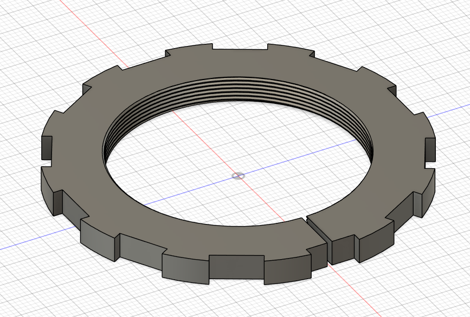Click the origin point marker inside the ring
The width and height of the screenshot is (470, 317).
click(x=239, y=176)
